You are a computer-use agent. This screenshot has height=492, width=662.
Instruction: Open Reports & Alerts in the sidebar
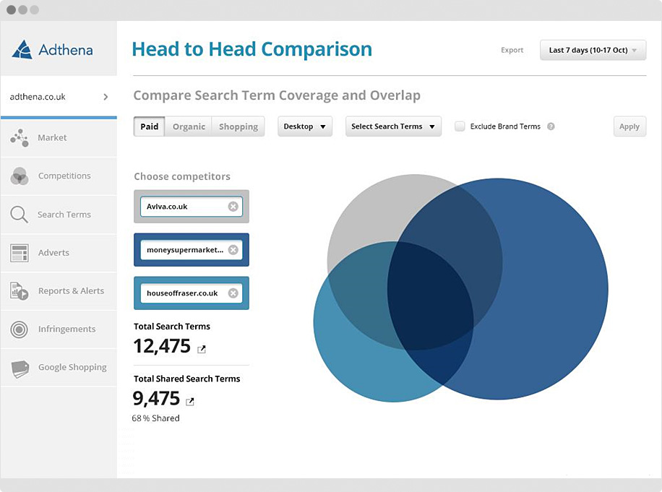coord(59,290)
